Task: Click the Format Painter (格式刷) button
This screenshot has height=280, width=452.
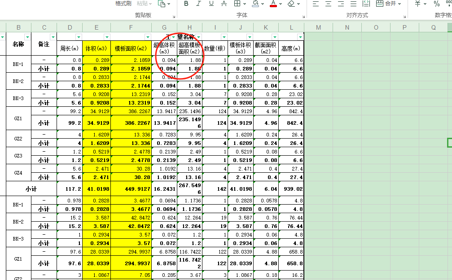Action: coord(123,4)
